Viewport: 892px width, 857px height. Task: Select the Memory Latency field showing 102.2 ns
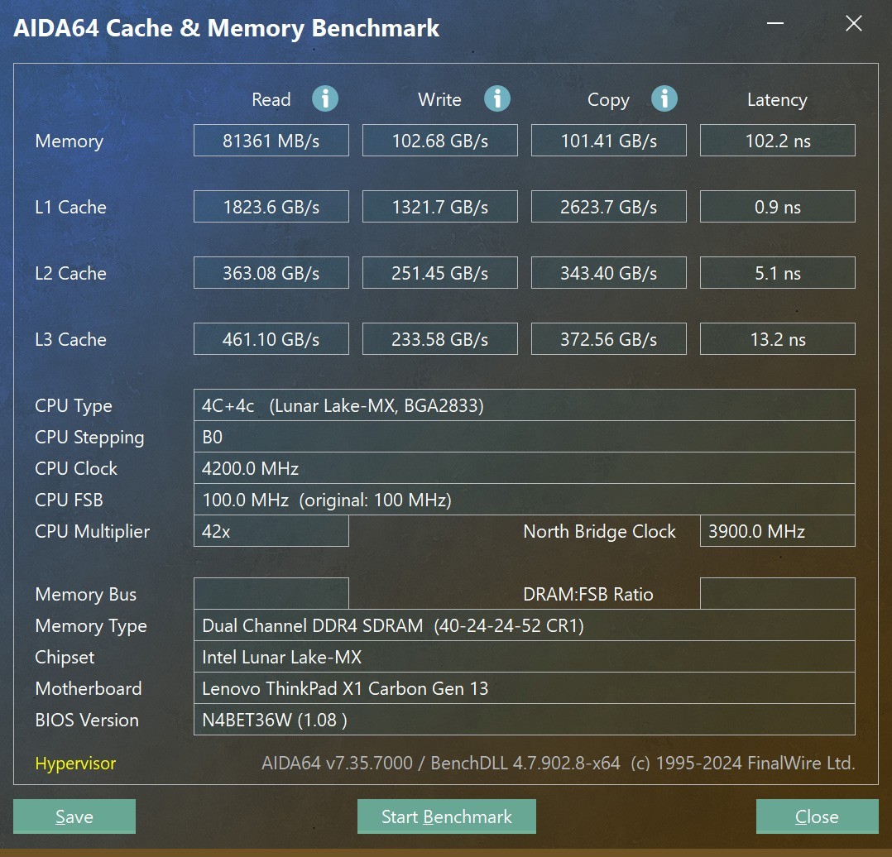click(x=777, y=140)
